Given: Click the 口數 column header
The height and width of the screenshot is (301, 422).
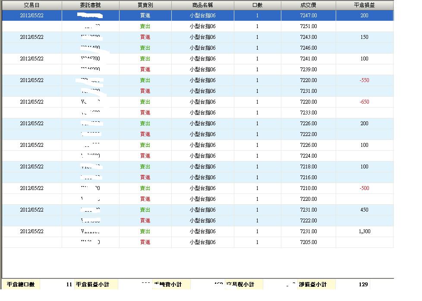Looking at the screenshot, I should click(x=258, y=5).
